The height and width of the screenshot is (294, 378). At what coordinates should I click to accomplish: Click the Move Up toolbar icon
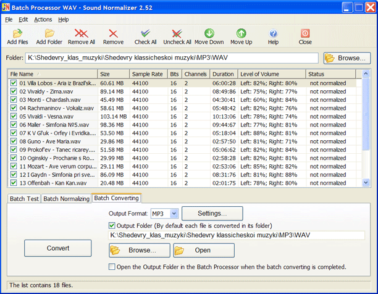241,33
